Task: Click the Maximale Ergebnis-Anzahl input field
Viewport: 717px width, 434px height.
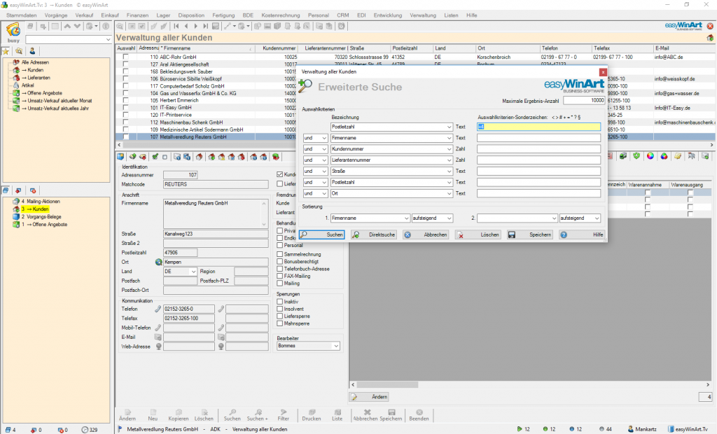Action: point(584,101)
